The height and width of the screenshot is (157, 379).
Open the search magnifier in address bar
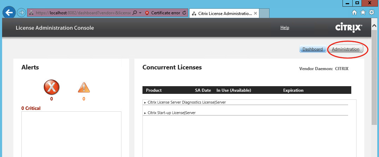pos(135,13)
